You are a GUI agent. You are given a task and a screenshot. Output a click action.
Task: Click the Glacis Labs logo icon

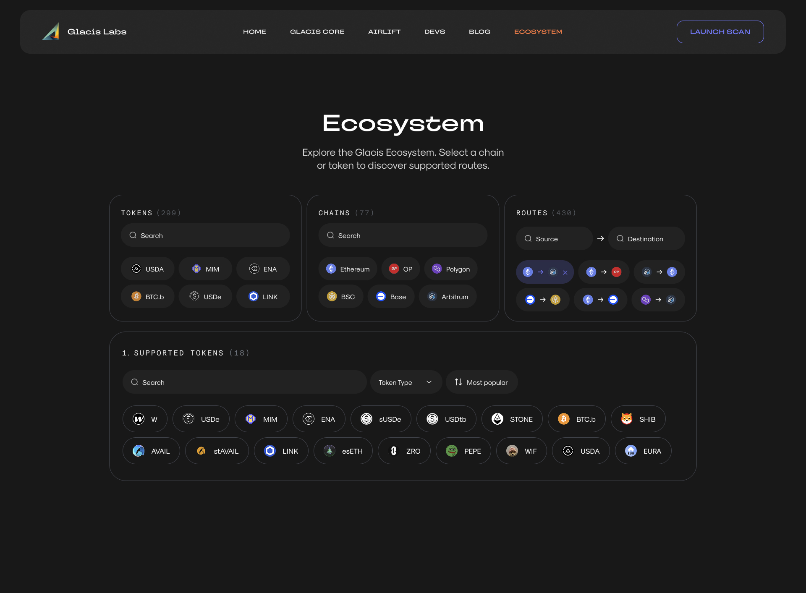tap(51, 32)
